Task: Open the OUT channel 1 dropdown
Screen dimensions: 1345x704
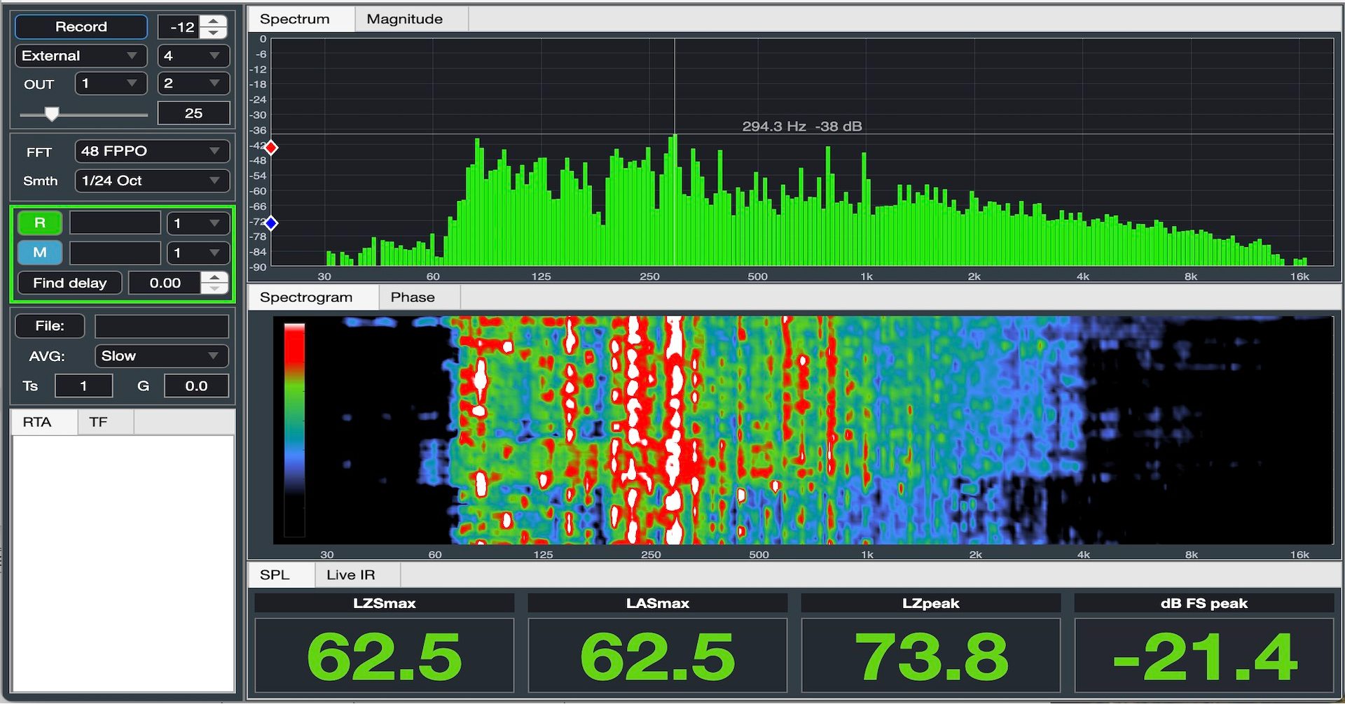Action: [x=111, y=83]
